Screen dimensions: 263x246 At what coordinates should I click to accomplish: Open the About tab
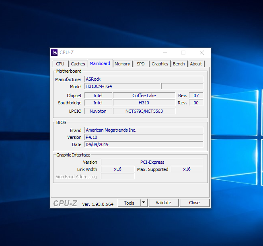[x=196, y=64]
